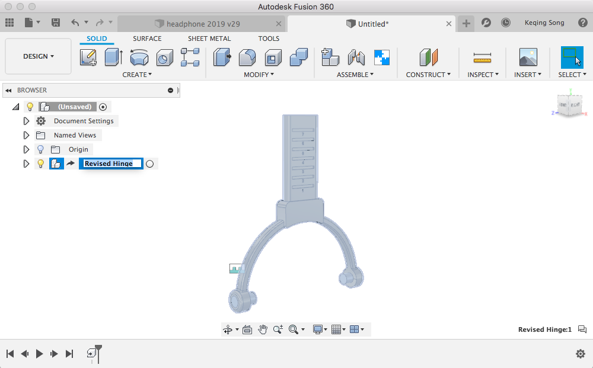Undo the last action

pyautogui.click(x=75, y=23)
